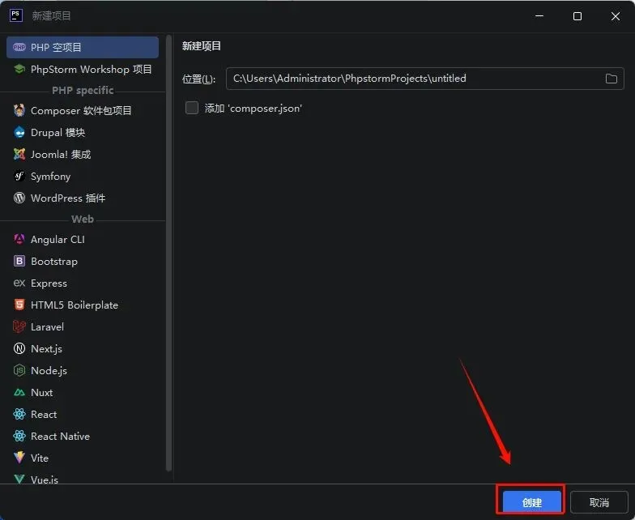Choose Vite project generator
635x520 pixels.
83,458
